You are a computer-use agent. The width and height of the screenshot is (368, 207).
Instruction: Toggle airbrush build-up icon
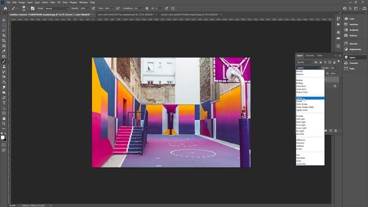(117, 8)
